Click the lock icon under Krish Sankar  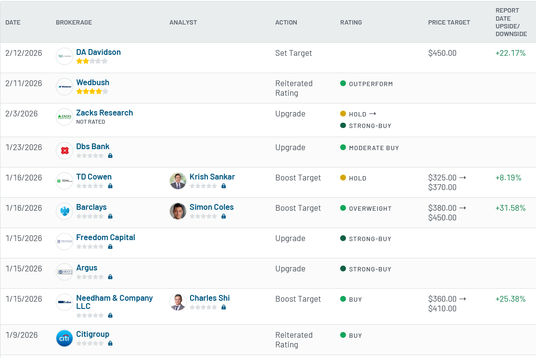[x=224, y=186]
